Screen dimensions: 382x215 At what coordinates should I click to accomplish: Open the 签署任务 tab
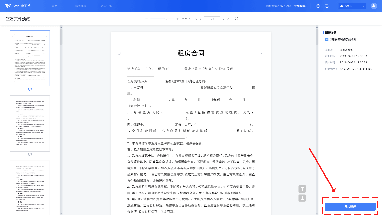pos(106,6)
